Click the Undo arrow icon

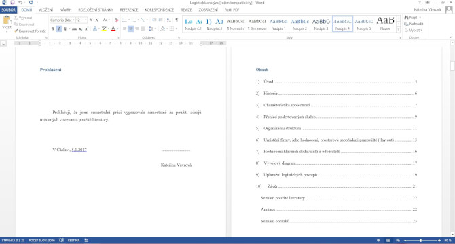tap(20, 2)
